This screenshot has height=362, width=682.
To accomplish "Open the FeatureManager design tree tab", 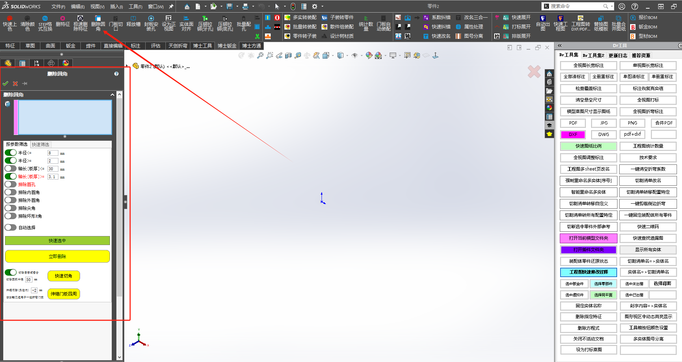I will pyautogui.click(x=8, y=63).
